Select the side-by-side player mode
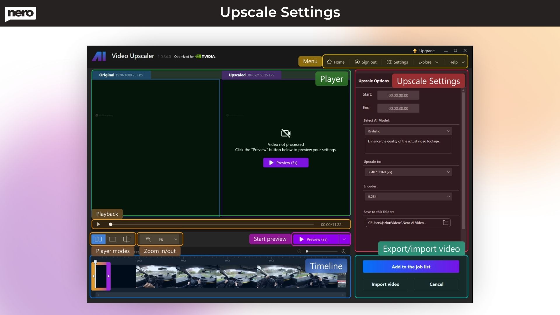Viewport: 560px width, 315px height. (98, 239)
